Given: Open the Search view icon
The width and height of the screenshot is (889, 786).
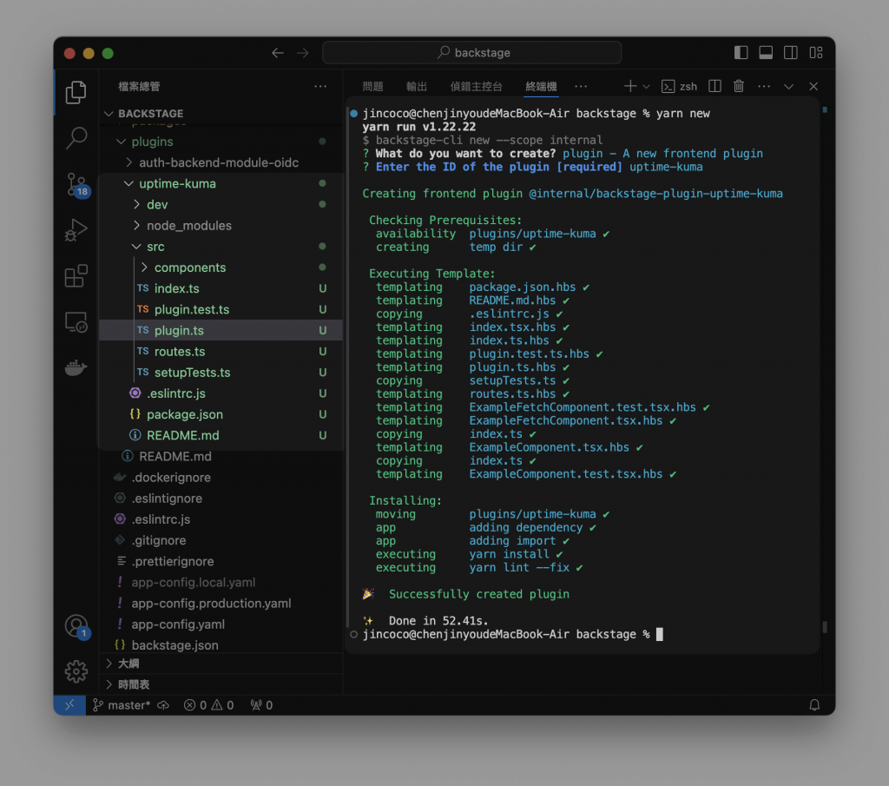Looking at the screenshot, I should pyautogui.click(x=76, y=138).
